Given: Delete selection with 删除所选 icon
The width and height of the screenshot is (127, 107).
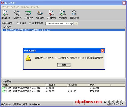Looking at the screenshot, I should [74, 13].
